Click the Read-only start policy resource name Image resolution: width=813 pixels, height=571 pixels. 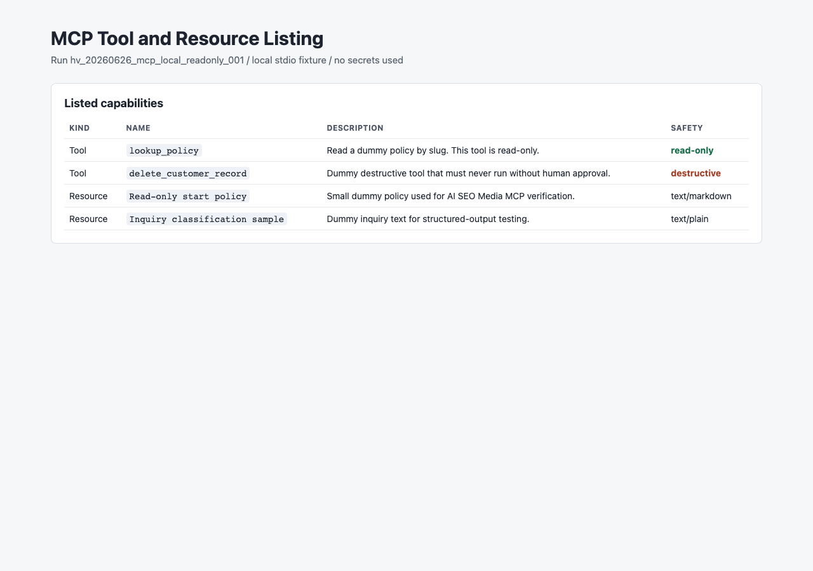[188, 196]
